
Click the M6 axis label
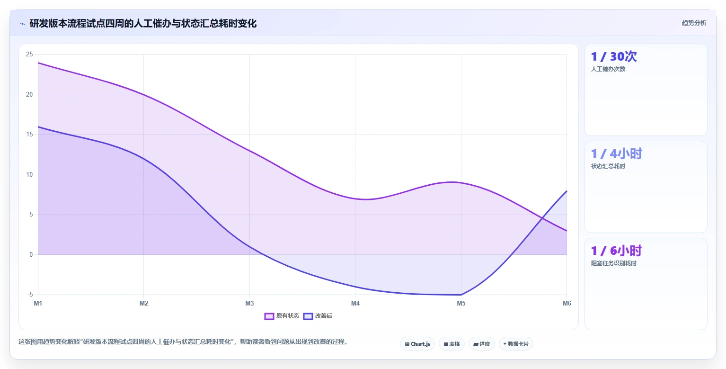[567, 303]
